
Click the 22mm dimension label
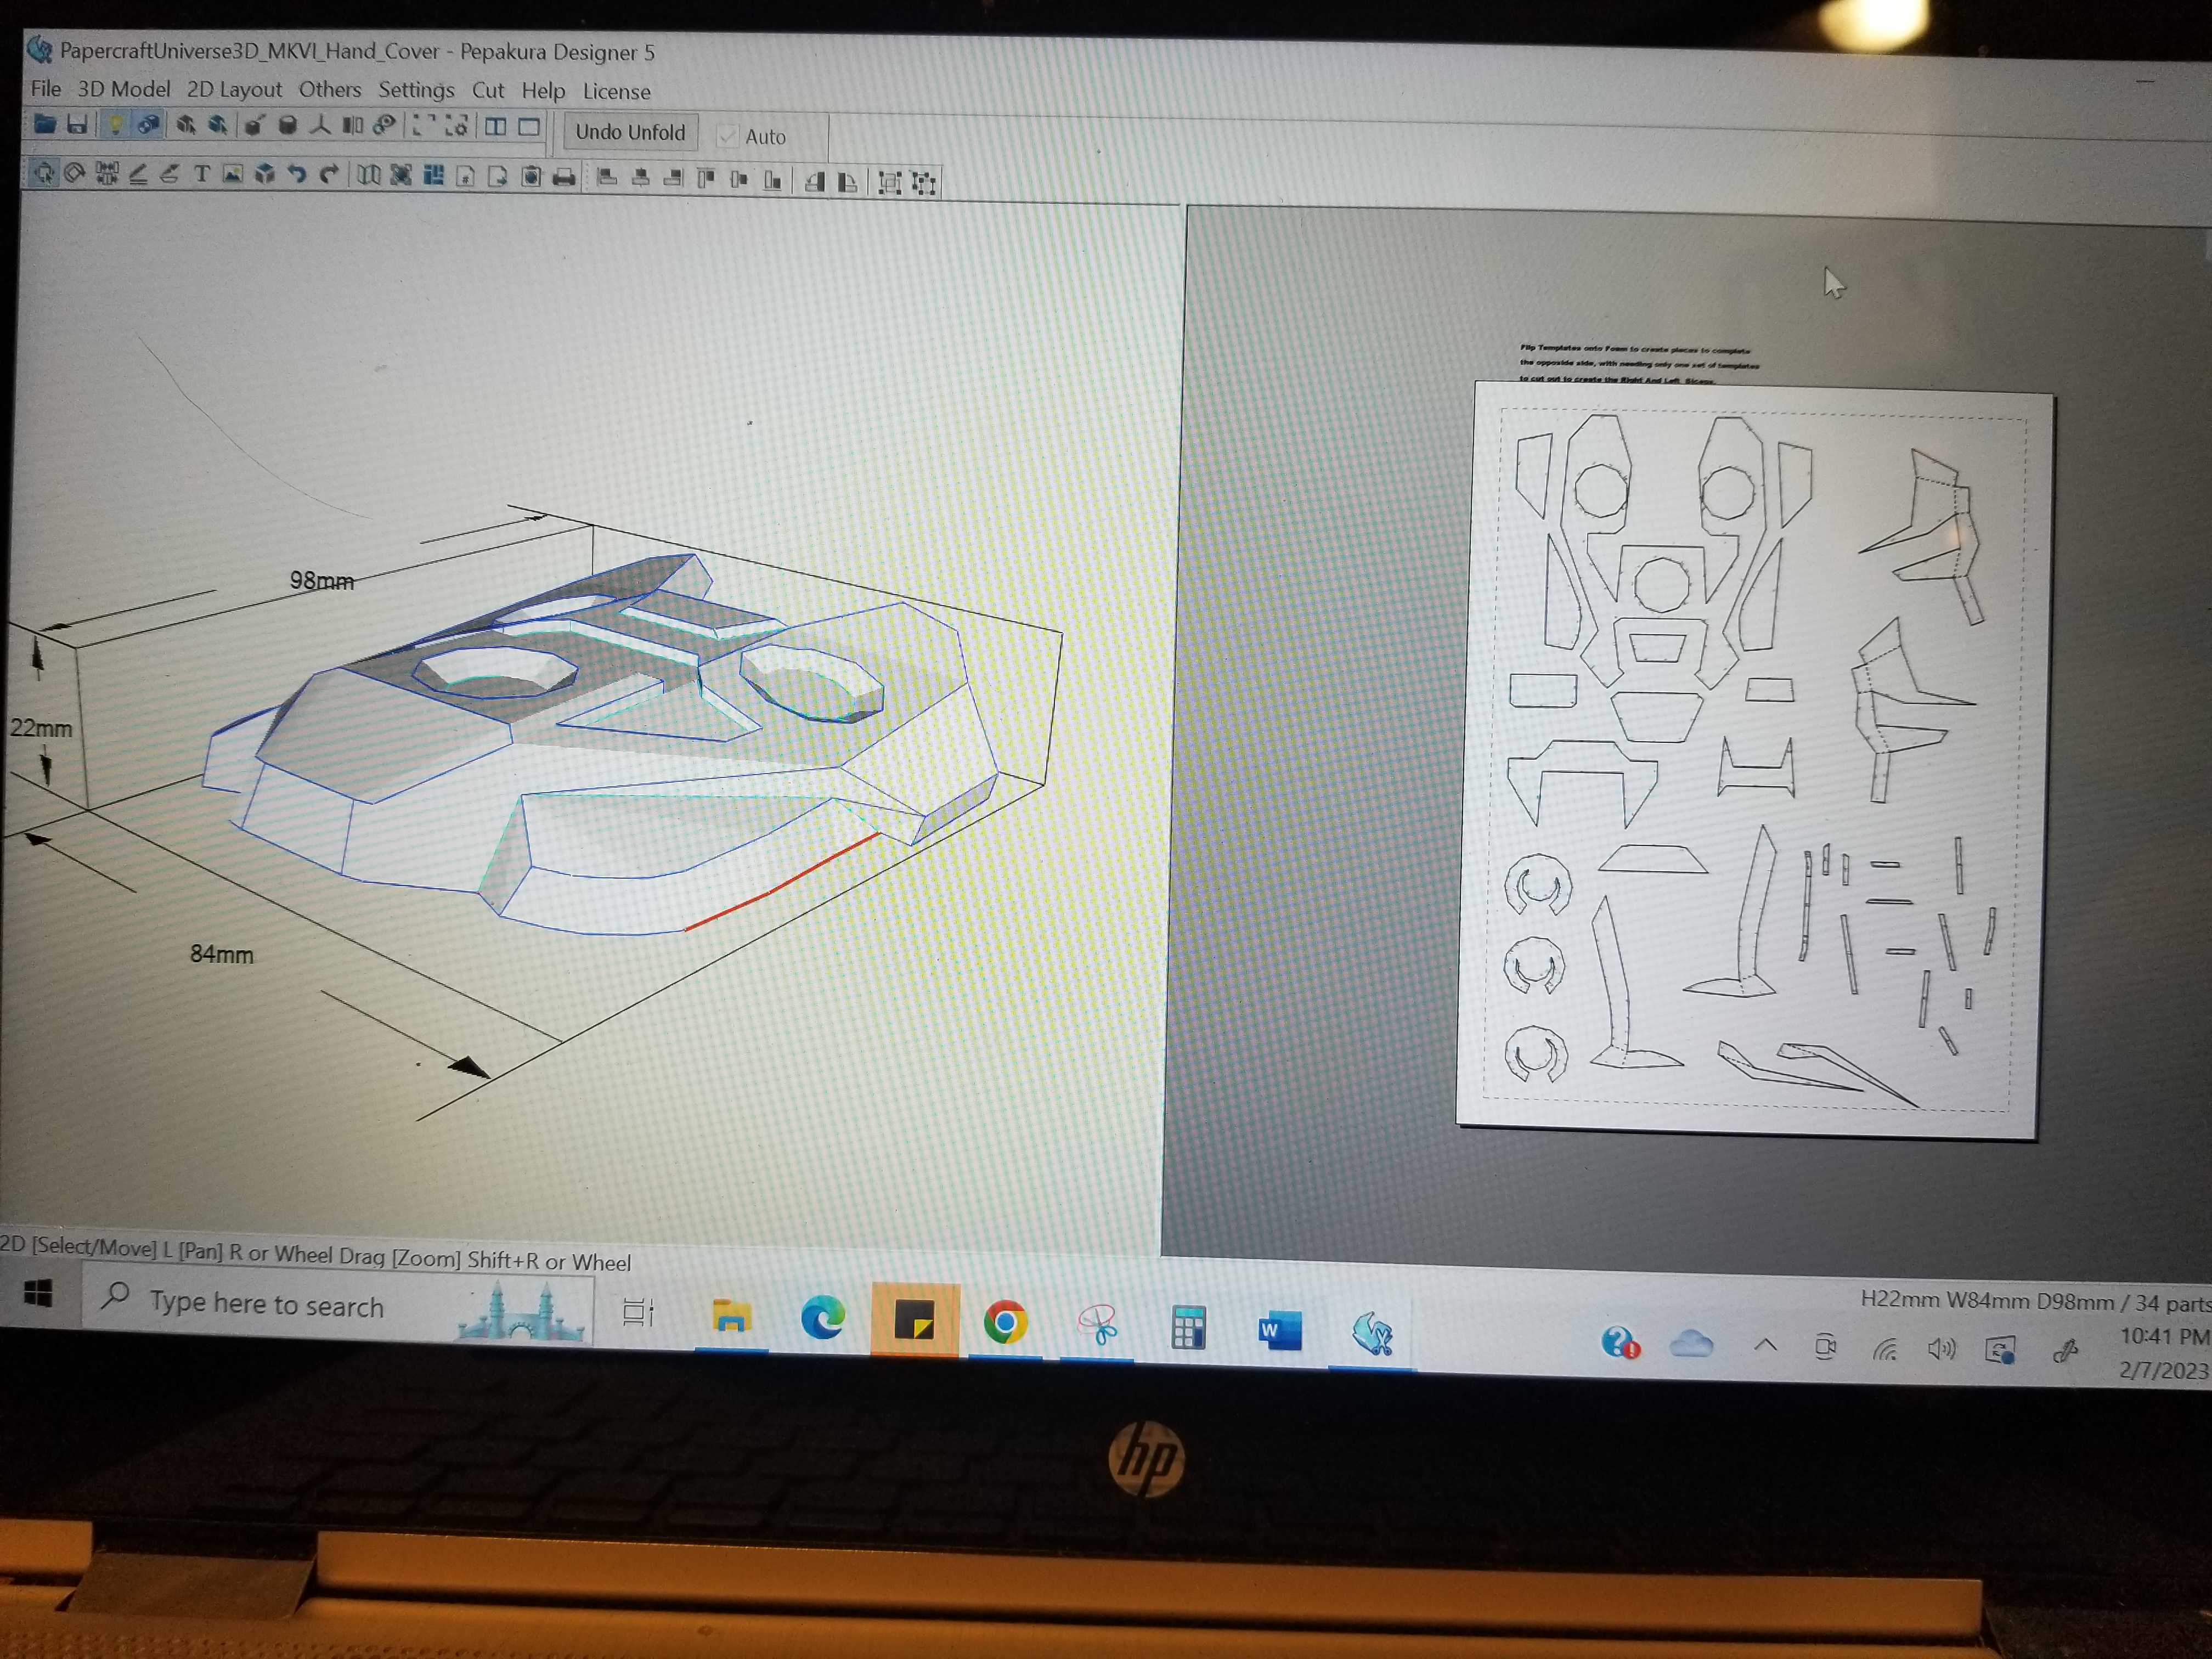click(41, 728)
